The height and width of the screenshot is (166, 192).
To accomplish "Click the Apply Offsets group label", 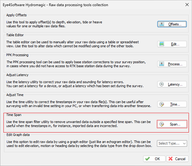I will [16, 15].
